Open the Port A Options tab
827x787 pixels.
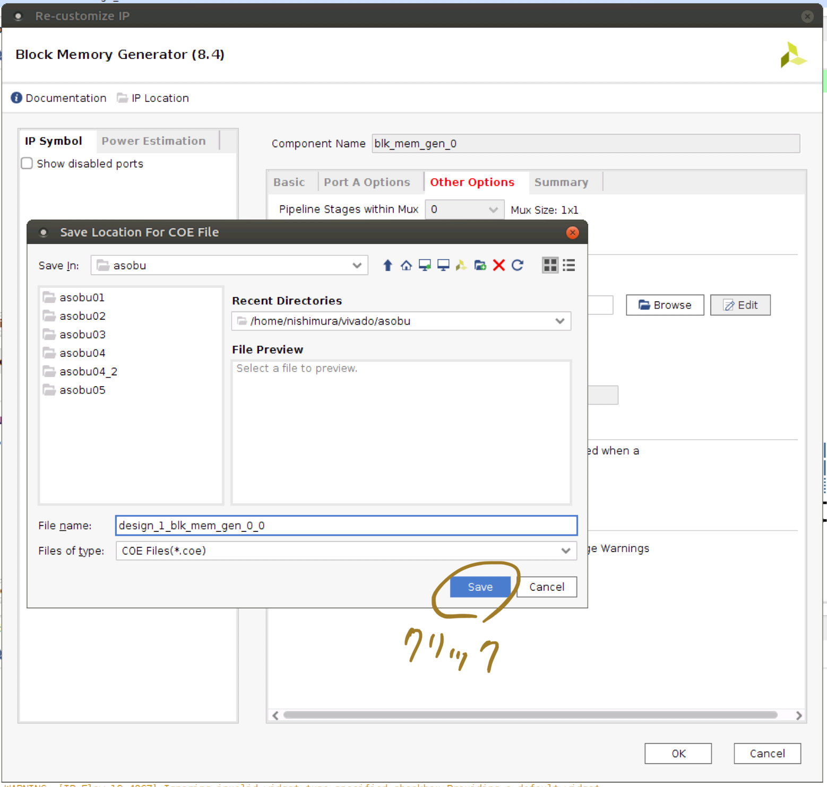click(367, 182)
